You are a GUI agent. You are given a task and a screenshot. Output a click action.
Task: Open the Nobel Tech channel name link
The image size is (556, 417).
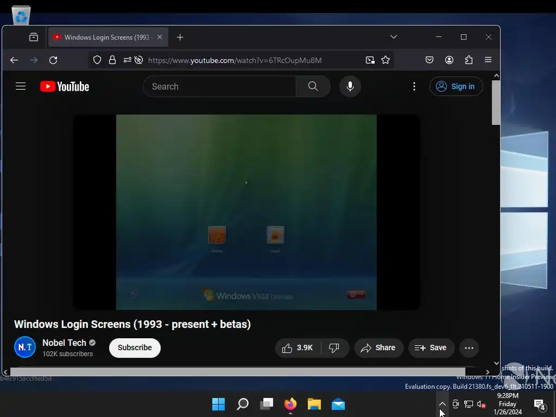(64, 343)
